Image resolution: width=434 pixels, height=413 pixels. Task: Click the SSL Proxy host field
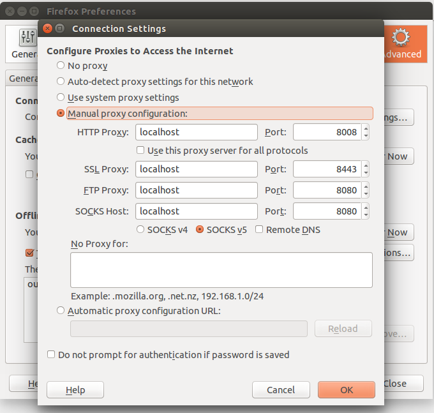pyautogui.click(x=197, y=169)
